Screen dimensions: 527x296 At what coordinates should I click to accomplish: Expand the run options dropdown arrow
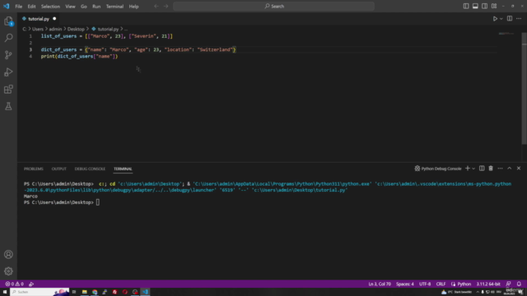pyautogui.click(x=501, y=19)
